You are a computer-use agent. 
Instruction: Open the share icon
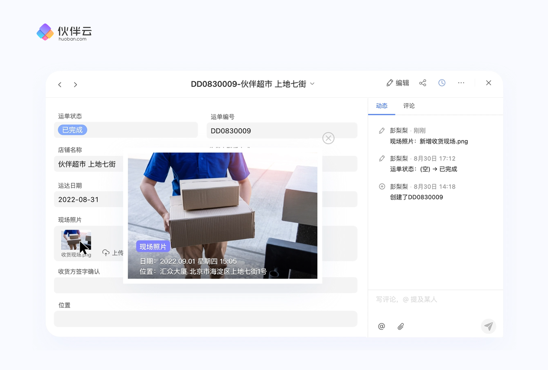click(x=423, y=83)
